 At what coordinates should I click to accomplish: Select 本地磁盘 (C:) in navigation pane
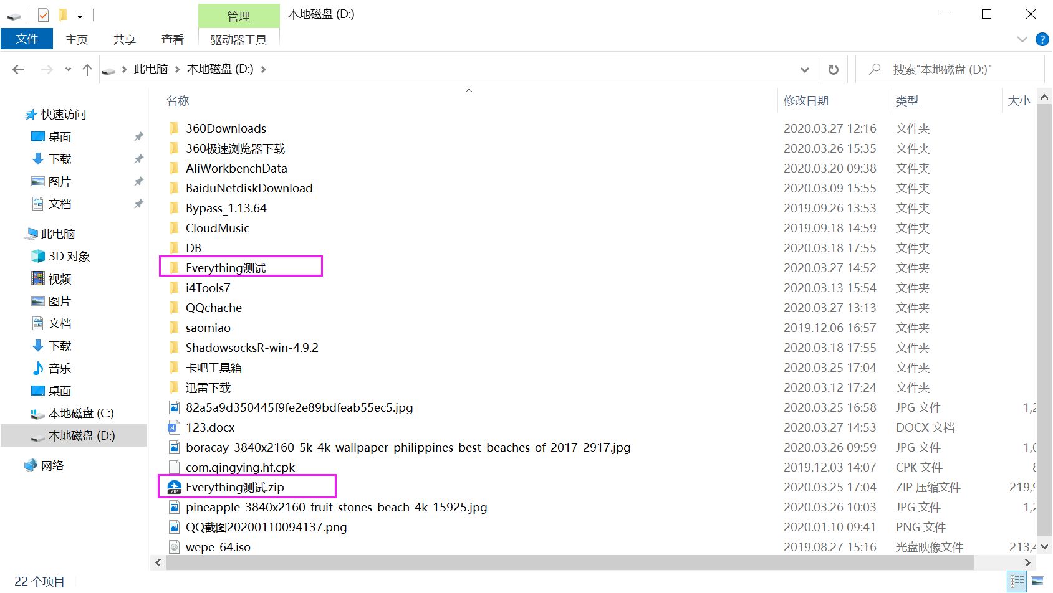coord(81,414)
